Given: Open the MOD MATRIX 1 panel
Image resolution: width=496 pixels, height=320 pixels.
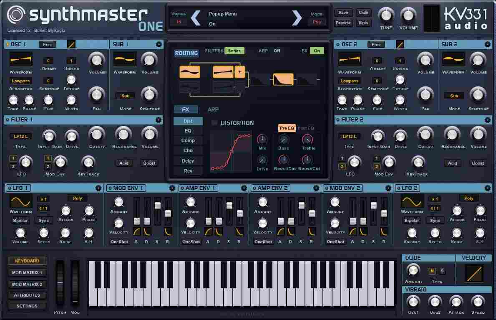Looking at the screenshot, I should pyautogui.click(x=27, y=273).
